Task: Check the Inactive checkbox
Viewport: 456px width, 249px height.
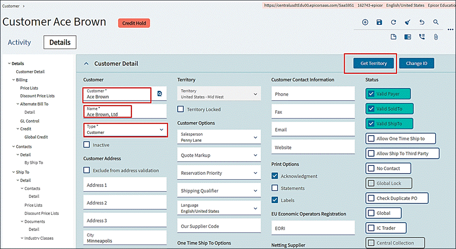Action: [x=87, y=145]
